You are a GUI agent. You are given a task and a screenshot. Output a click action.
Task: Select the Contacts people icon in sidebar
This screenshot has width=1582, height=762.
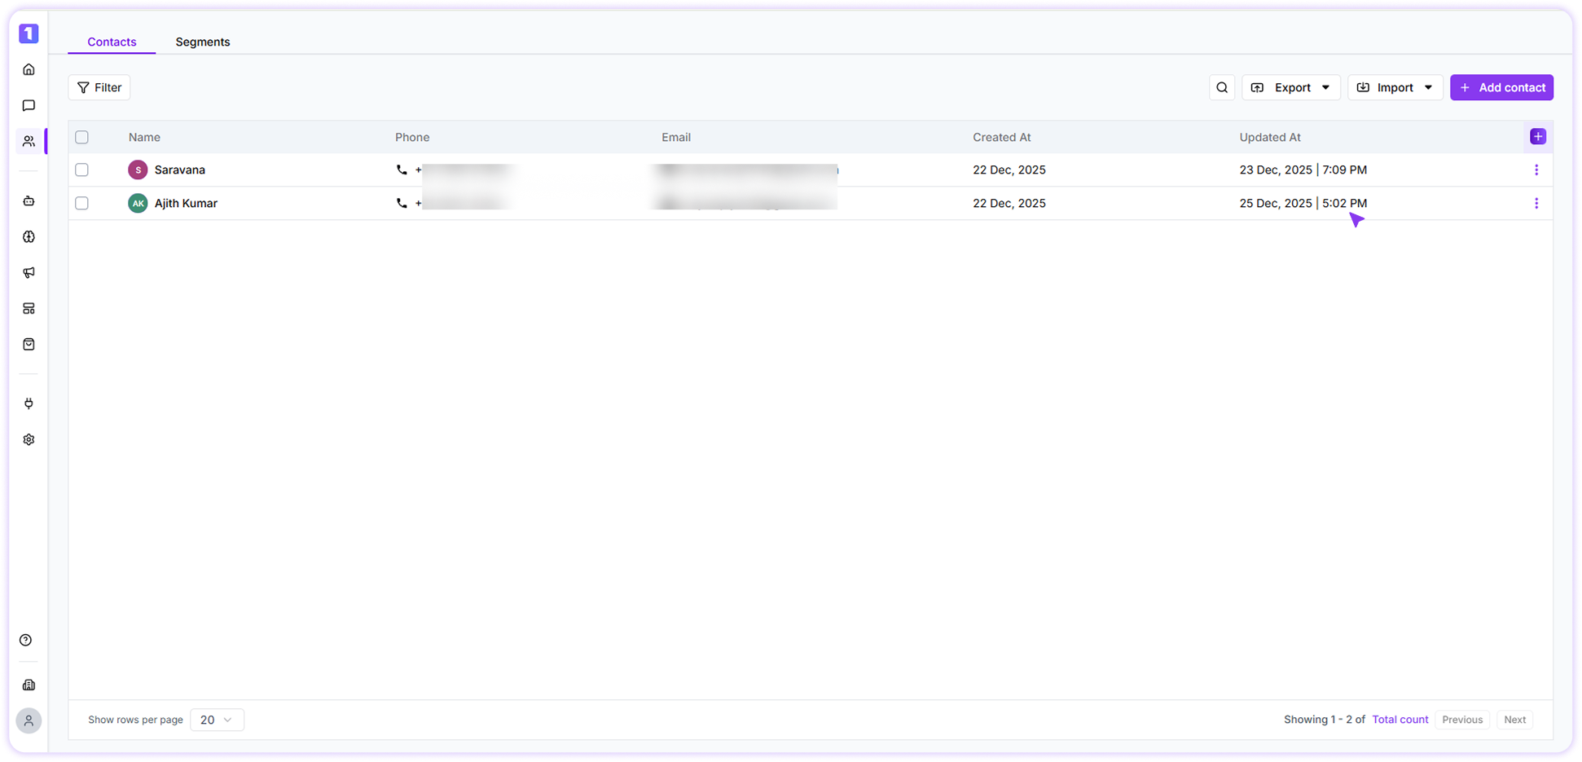pos(29,140)
